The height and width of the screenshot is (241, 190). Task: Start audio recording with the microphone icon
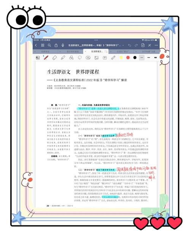pos(63,45)
